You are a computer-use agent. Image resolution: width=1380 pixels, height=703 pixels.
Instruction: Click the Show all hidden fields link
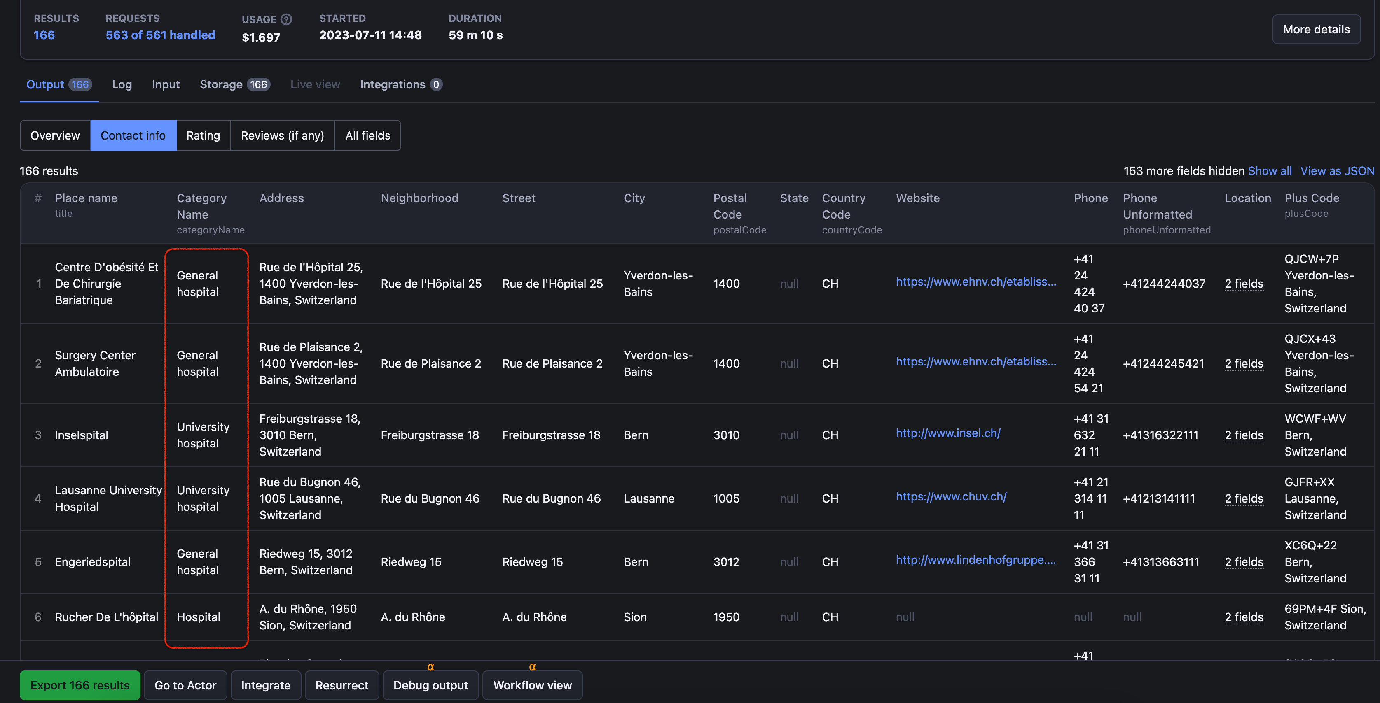click(1270, 171)
